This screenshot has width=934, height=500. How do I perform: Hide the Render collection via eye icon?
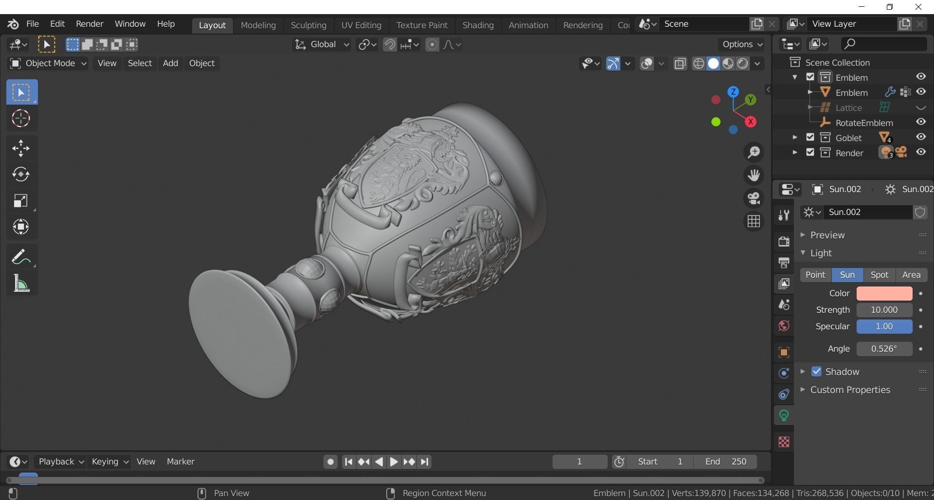[x=921, y=152]
